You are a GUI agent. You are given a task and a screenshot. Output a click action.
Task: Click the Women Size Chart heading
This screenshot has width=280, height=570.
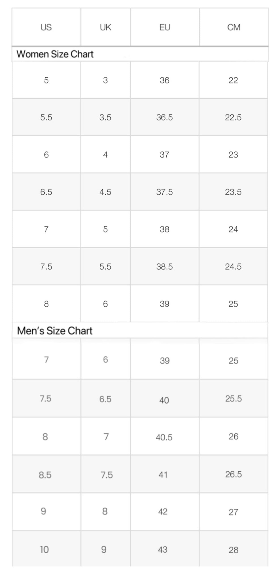point(55,54)
